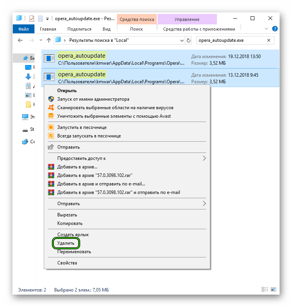The image size is (292, 307).
Task: Click the New folder quick access icon
Action: (40, 19)
